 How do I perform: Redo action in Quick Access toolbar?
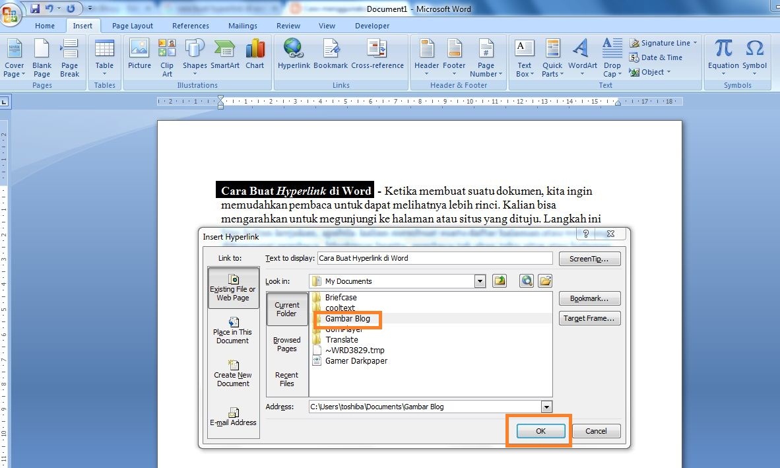70,9
